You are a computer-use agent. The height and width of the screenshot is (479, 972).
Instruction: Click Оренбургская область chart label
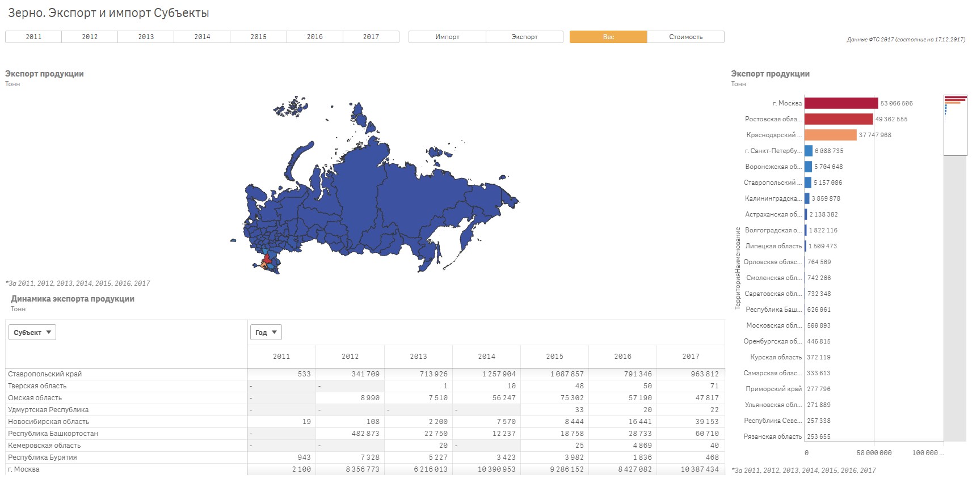[x=773, y=341]
